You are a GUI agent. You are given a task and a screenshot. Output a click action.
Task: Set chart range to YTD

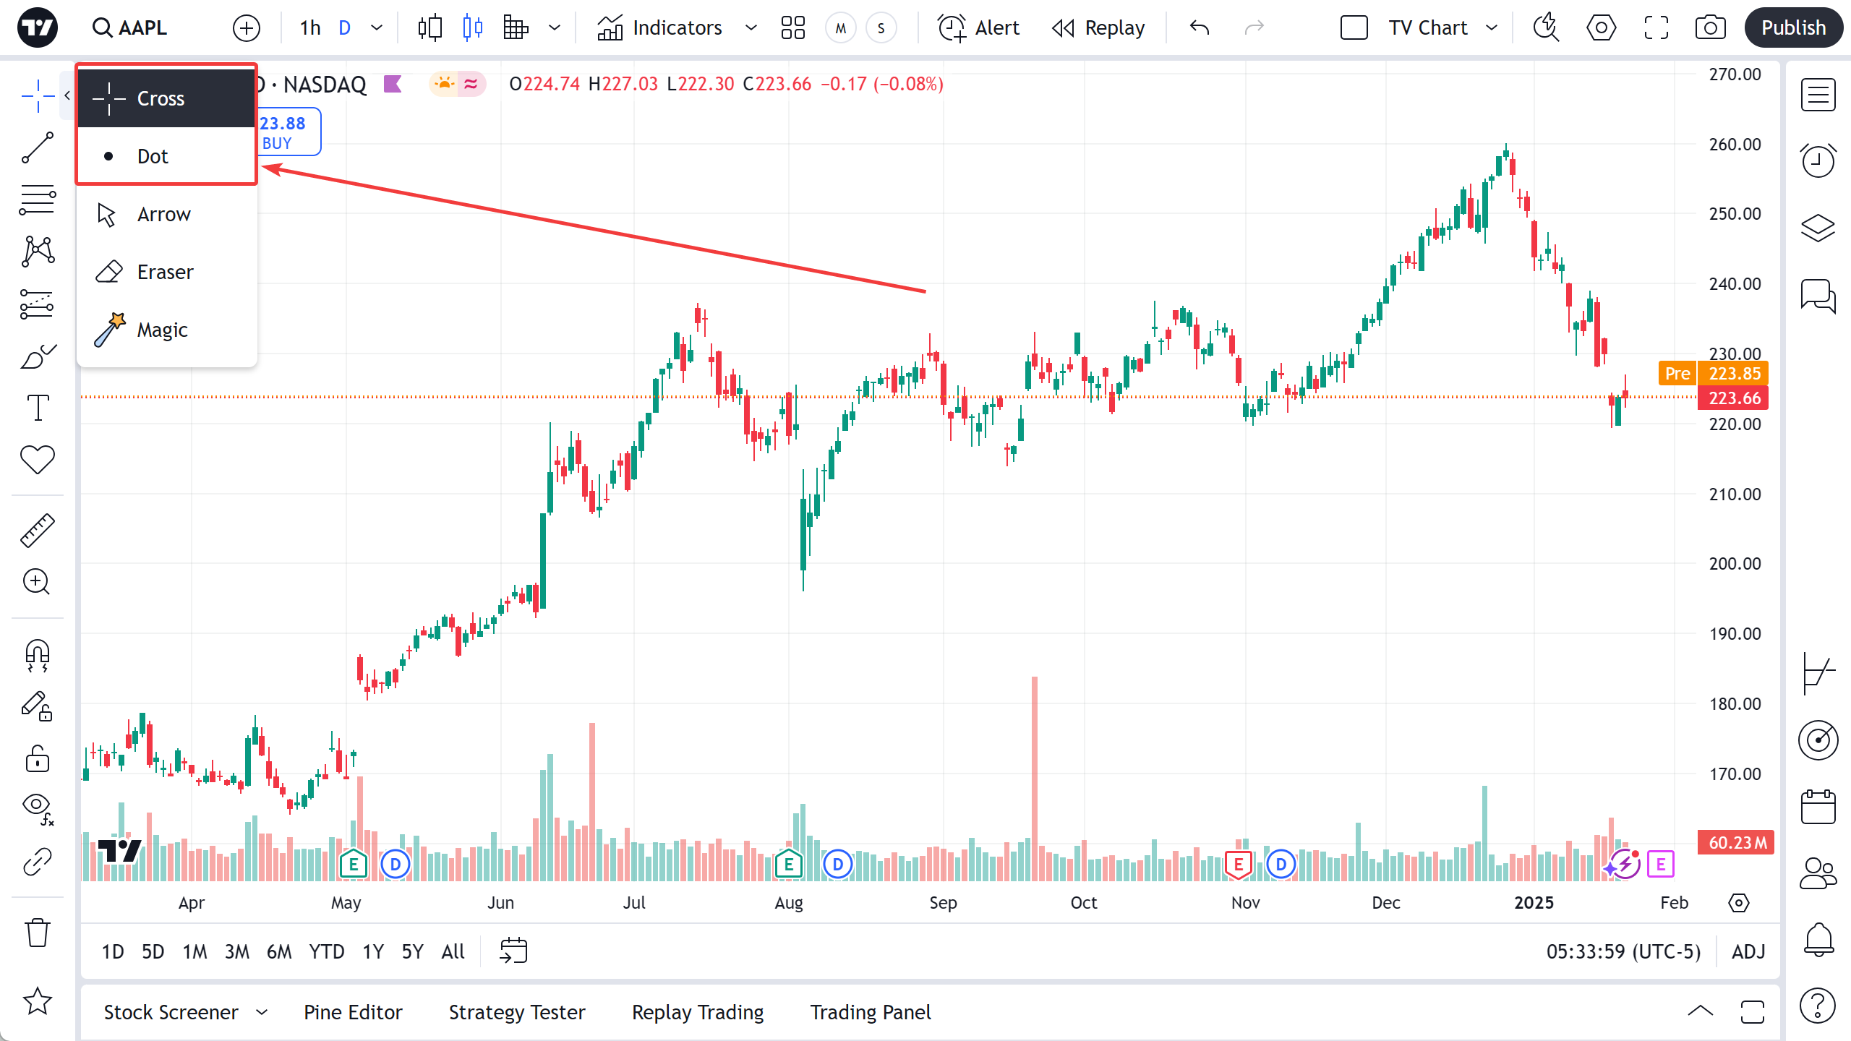point(326,951)
